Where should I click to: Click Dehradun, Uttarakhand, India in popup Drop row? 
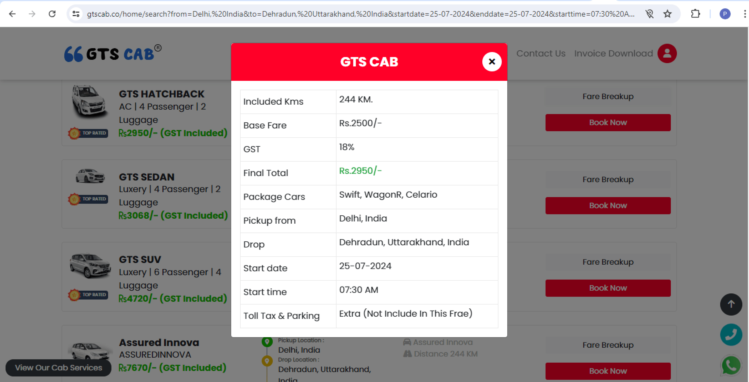[x=404, y=242]
